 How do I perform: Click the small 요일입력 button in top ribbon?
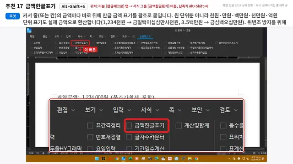point(62,53)
